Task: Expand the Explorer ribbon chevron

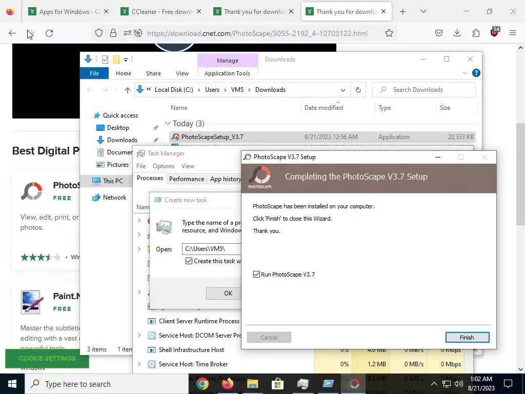Action: click(465, 73)
